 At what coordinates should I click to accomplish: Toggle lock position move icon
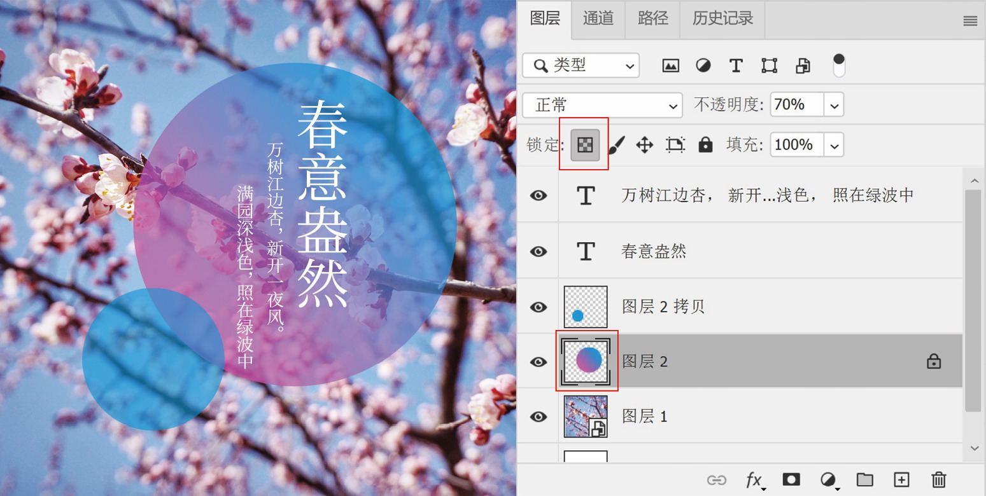pos(644,146)
